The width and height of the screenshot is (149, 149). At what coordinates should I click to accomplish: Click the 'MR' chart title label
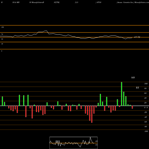click(x=133, y=77)
